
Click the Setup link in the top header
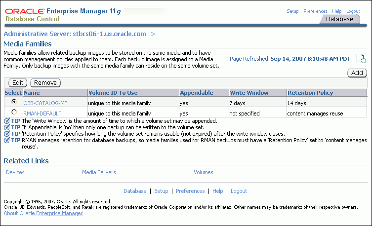tap(292, 11)
